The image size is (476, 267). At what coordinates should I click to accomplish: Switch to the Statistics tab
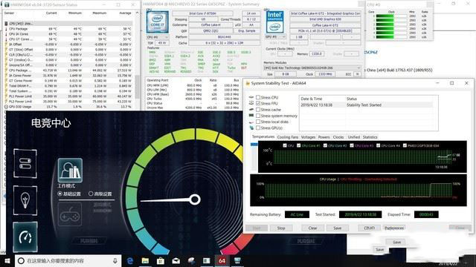pyautogui.click(x=370, y=137)
